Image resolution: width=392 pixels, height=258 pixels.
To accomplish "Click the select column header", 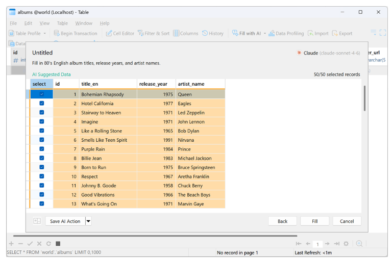I will (42, 84).
